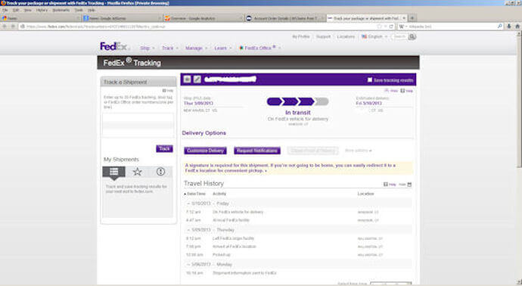Open the English language dropdown

374,36
